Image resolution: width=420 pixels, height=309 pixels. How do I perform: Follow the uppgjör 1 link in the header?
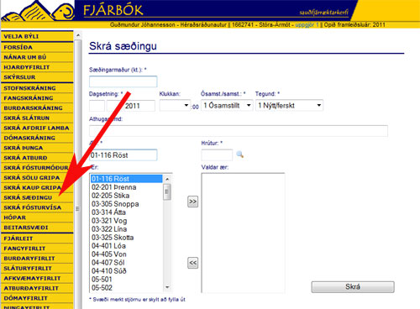click(307, 24)
